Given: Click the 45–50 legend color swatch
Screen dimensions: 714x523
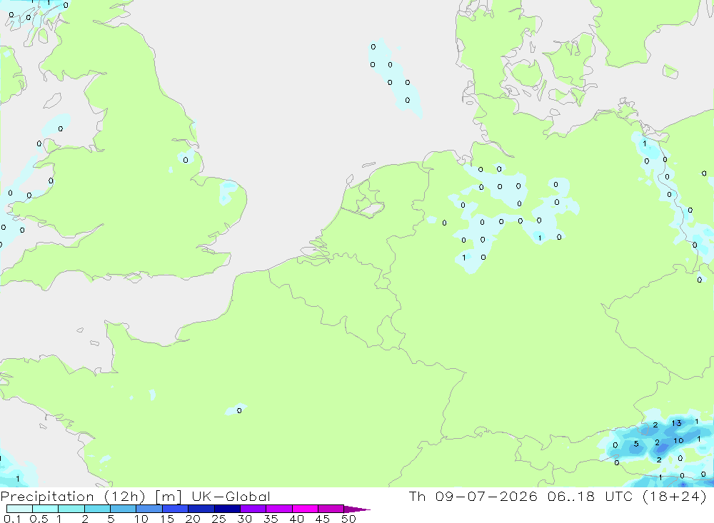Looking at the screenshot, I should [x=331, y=509].
